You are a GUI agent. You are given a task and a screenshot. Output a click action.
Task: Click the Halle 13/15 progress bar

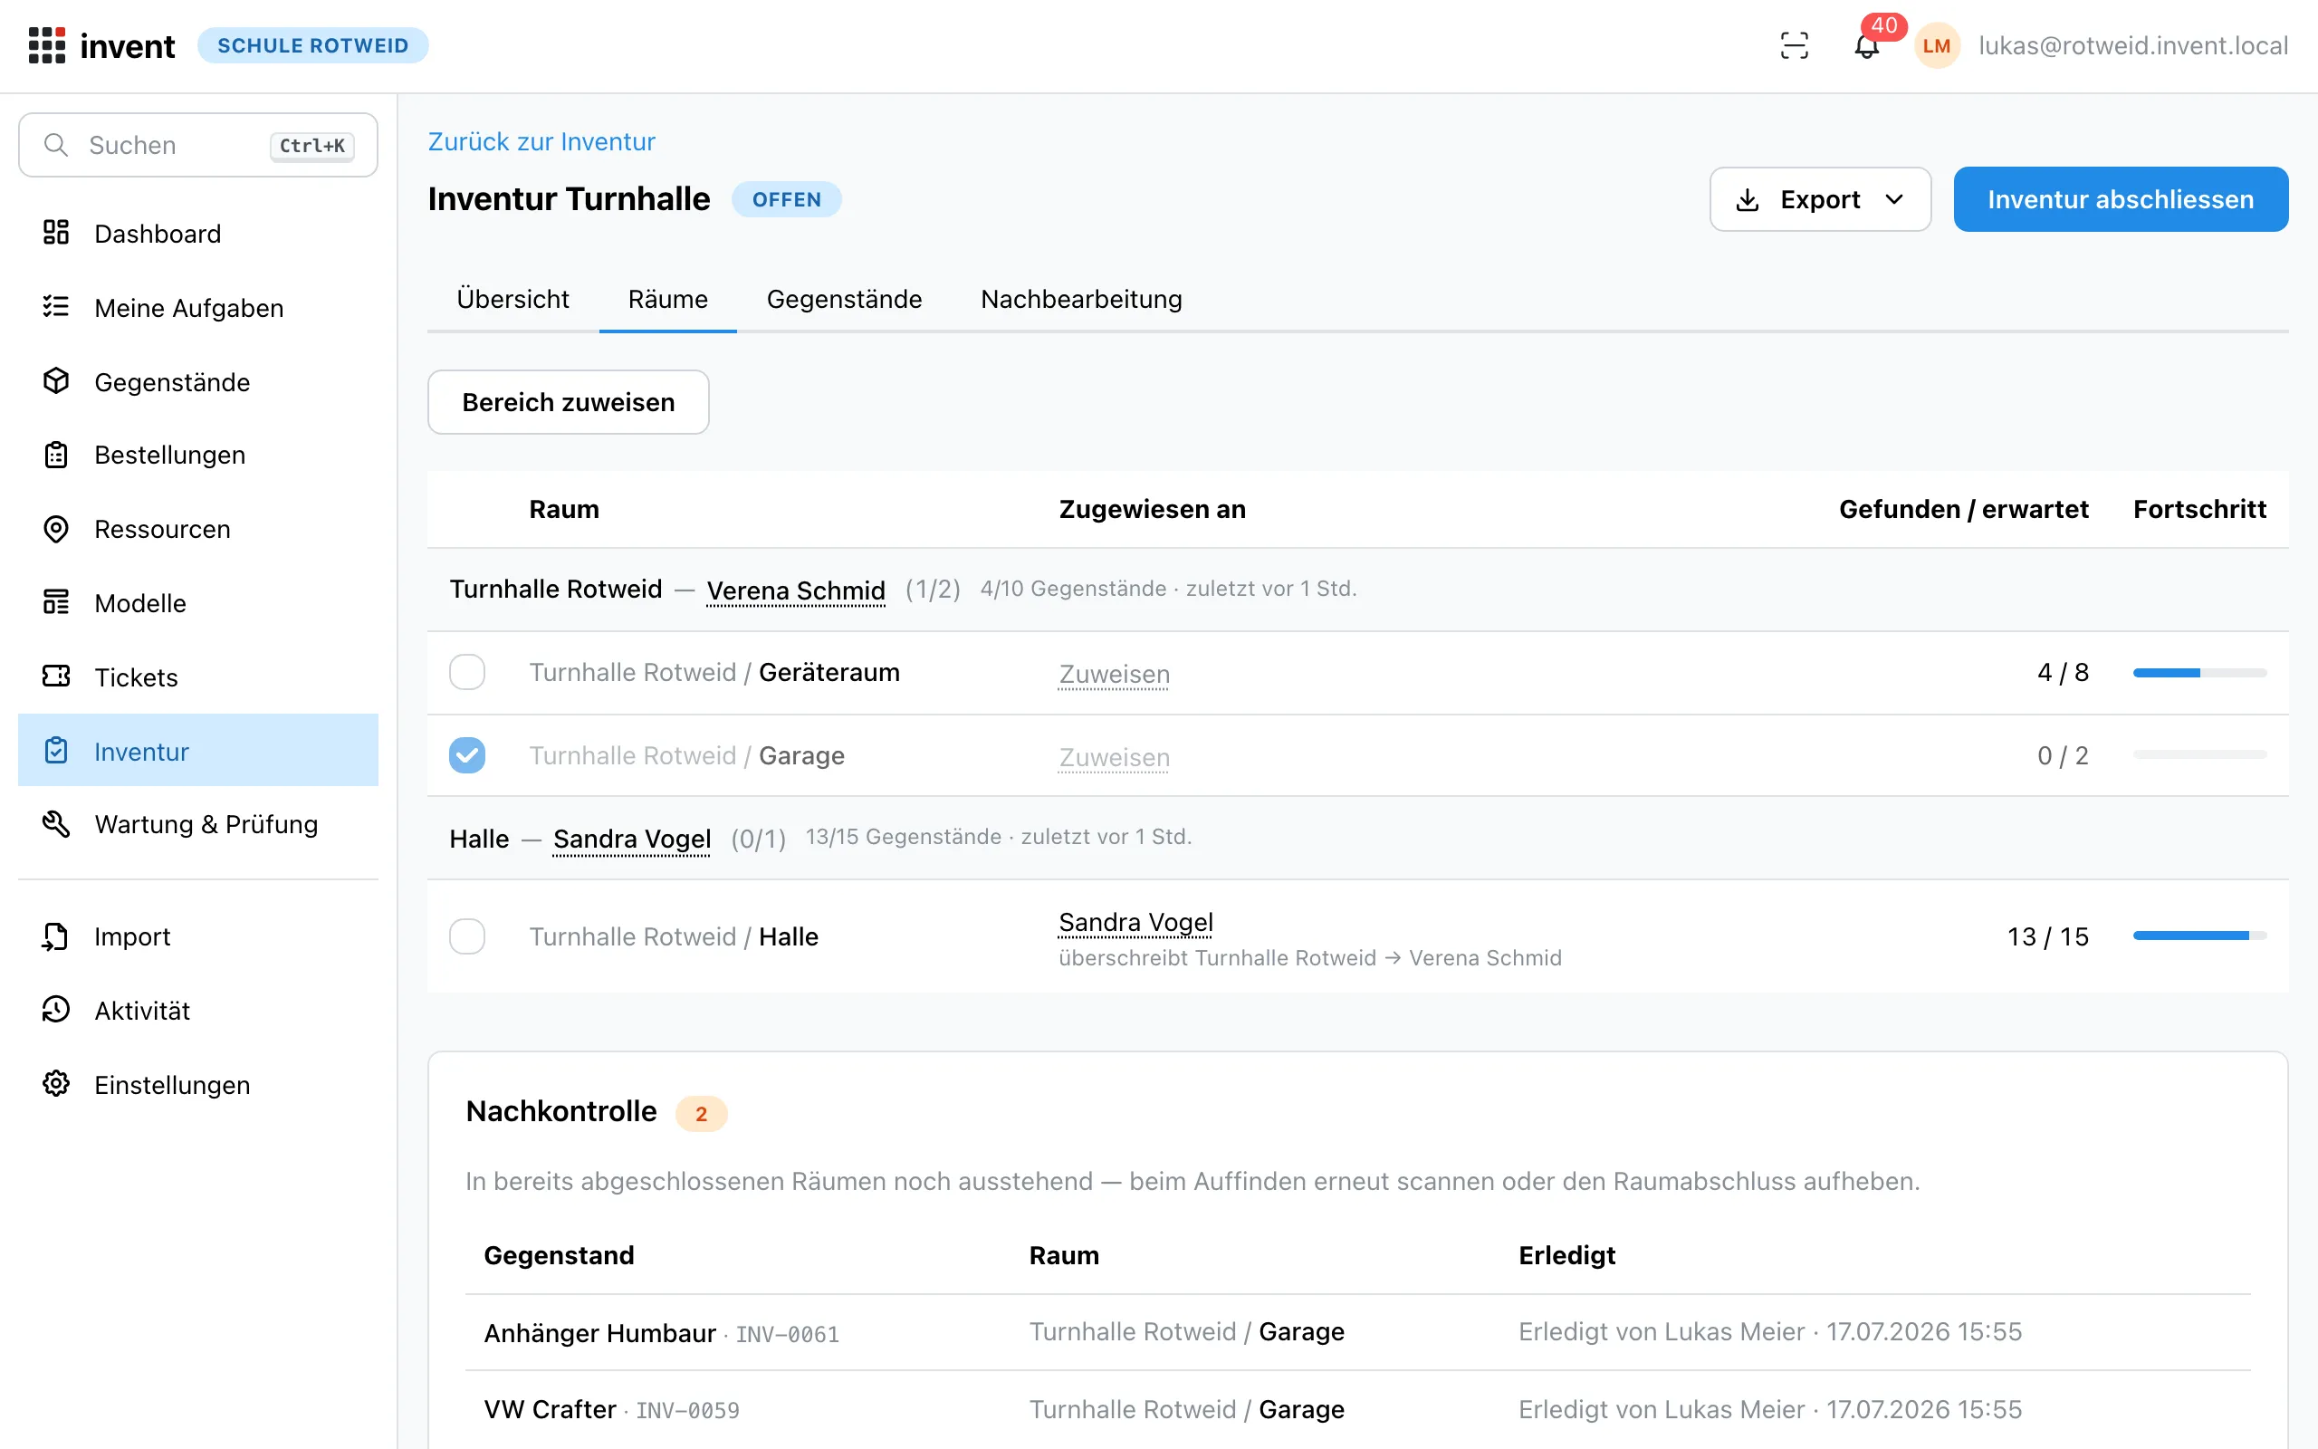click(x=2199, y=936)
